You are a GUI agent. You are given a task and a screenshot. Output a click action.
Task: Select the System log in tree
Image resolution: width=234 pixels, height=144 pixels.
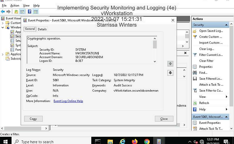click(x=16, y=45)
